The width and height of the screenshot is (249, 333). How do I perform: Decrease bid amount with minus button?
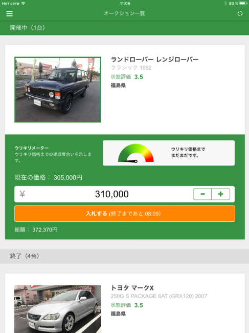(202, 194)
